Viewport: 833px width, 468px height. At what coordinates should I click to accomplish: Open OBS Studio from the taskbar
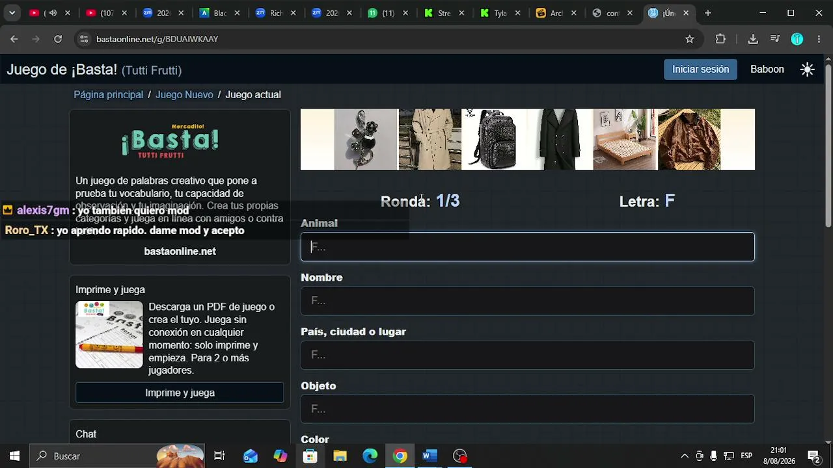click(460, 456)
